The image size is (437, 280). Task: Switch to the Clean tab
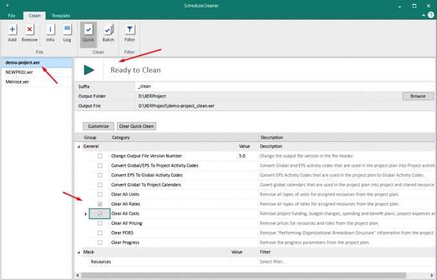coord(35,15)
